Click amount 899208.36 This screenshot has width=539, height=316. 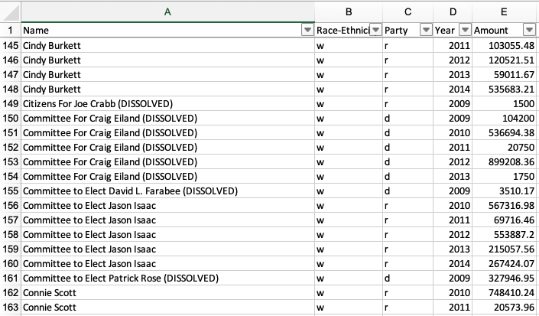pos(505,161)
